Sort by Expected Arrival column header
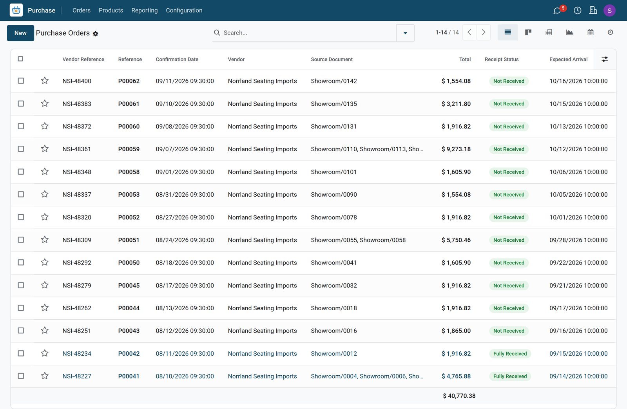This screenshot has height=409, width=627. coord(568,59)
